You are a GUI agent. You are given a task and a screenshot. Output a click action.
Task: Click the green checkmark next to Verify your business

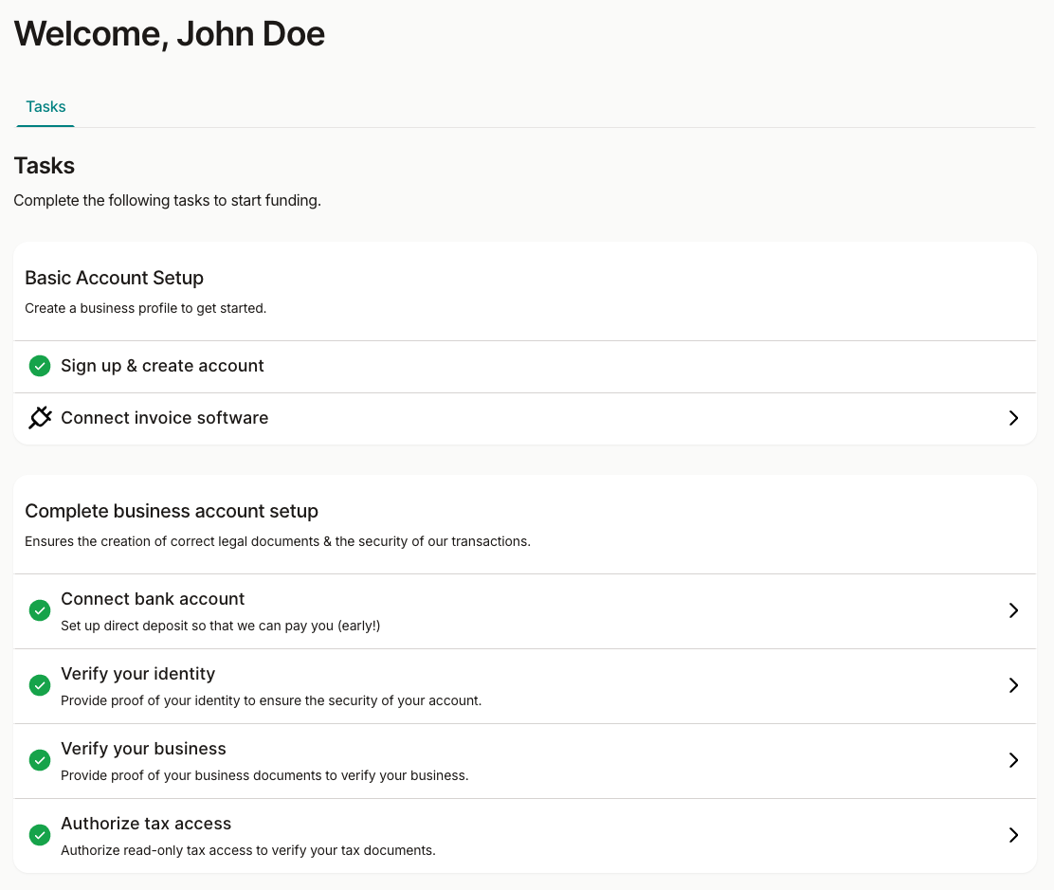(40, 760)
